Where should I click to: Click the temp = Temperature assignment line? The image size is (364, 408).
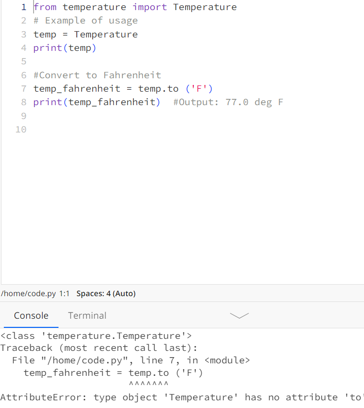click(85, 34)
